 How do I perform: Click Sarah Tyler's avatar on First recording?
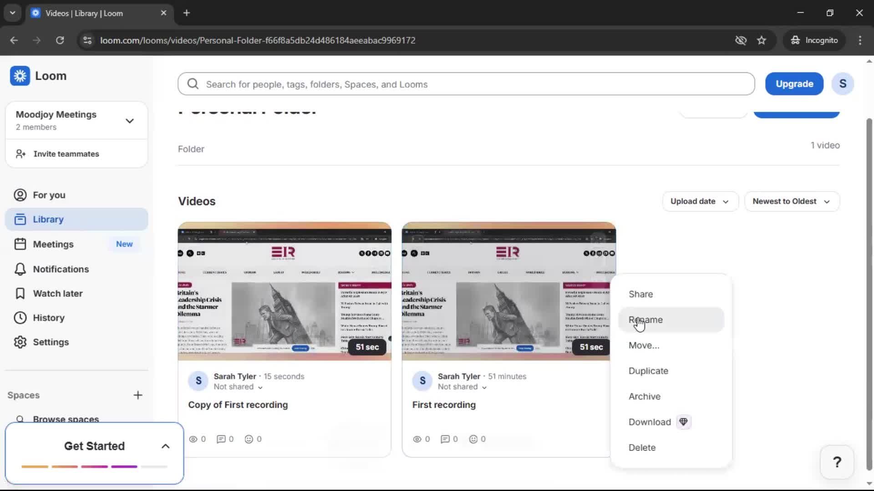tap(422, 381)
